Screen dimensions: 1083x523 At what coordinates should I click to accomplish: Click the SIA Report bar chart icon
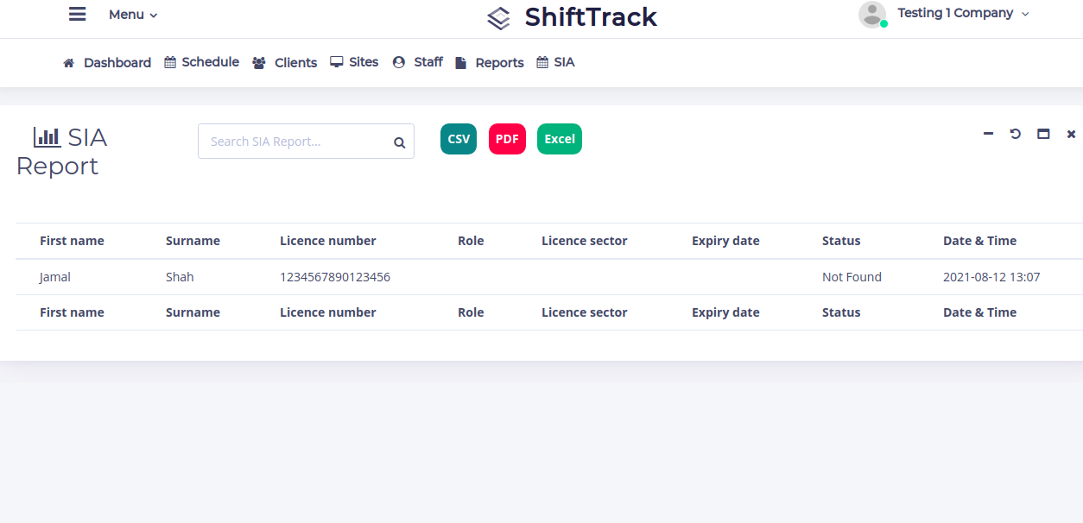pyautogui.click(x=47, y=136)
